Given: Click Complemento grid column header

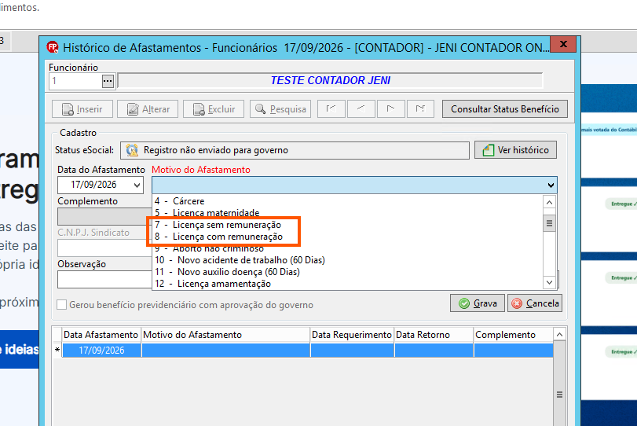Looking at the screenshot, I should [x=514, y=335].
